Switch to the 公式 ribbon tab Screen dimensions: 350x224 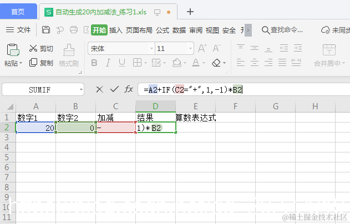[163, 30]
